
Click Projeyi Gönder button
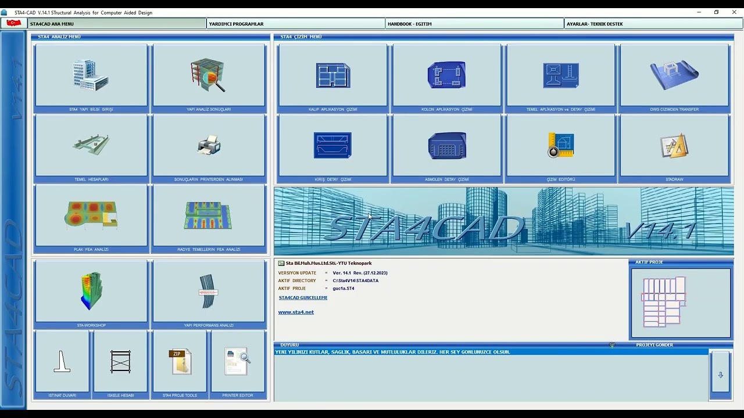point(654,345)
